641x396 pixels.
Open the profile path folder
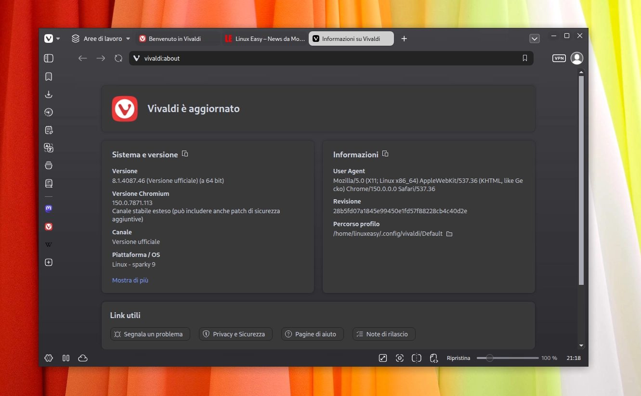[x=449, y=234]
